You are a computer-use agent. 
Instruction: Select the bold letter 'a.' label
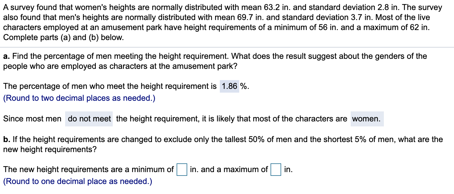coord(6,56)
